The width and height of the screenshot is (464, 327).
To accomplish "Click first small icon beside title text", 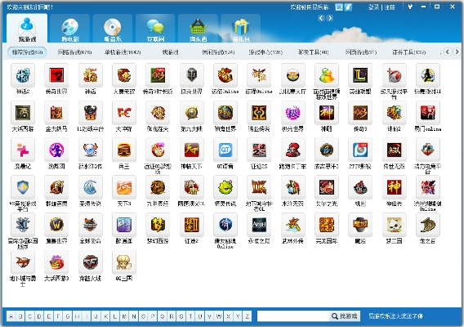I will [x=339, y=7].
